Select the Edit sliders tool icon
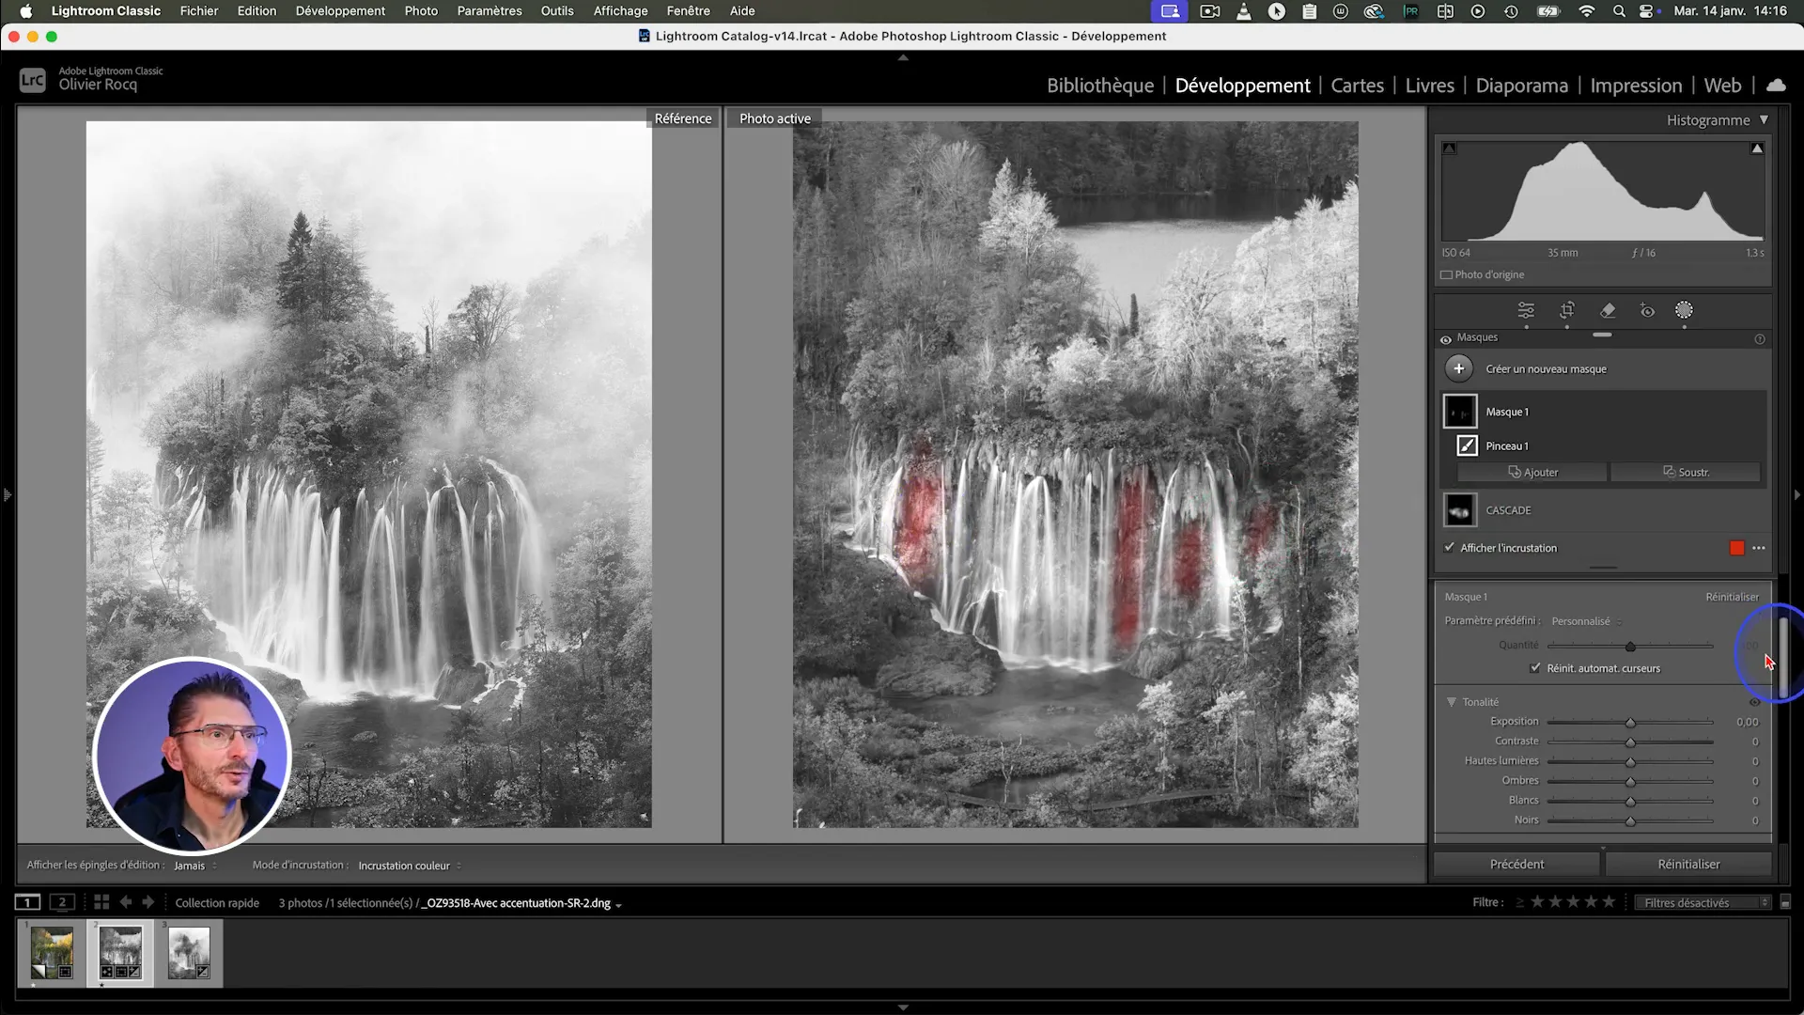 tap(1526, 310)
